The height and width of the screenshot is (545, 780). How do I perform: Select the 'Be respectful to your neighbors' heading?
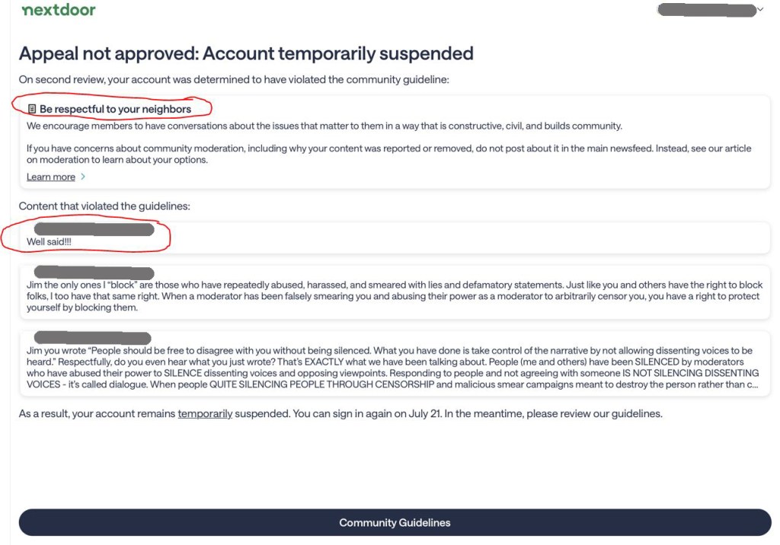click(115, 109)
